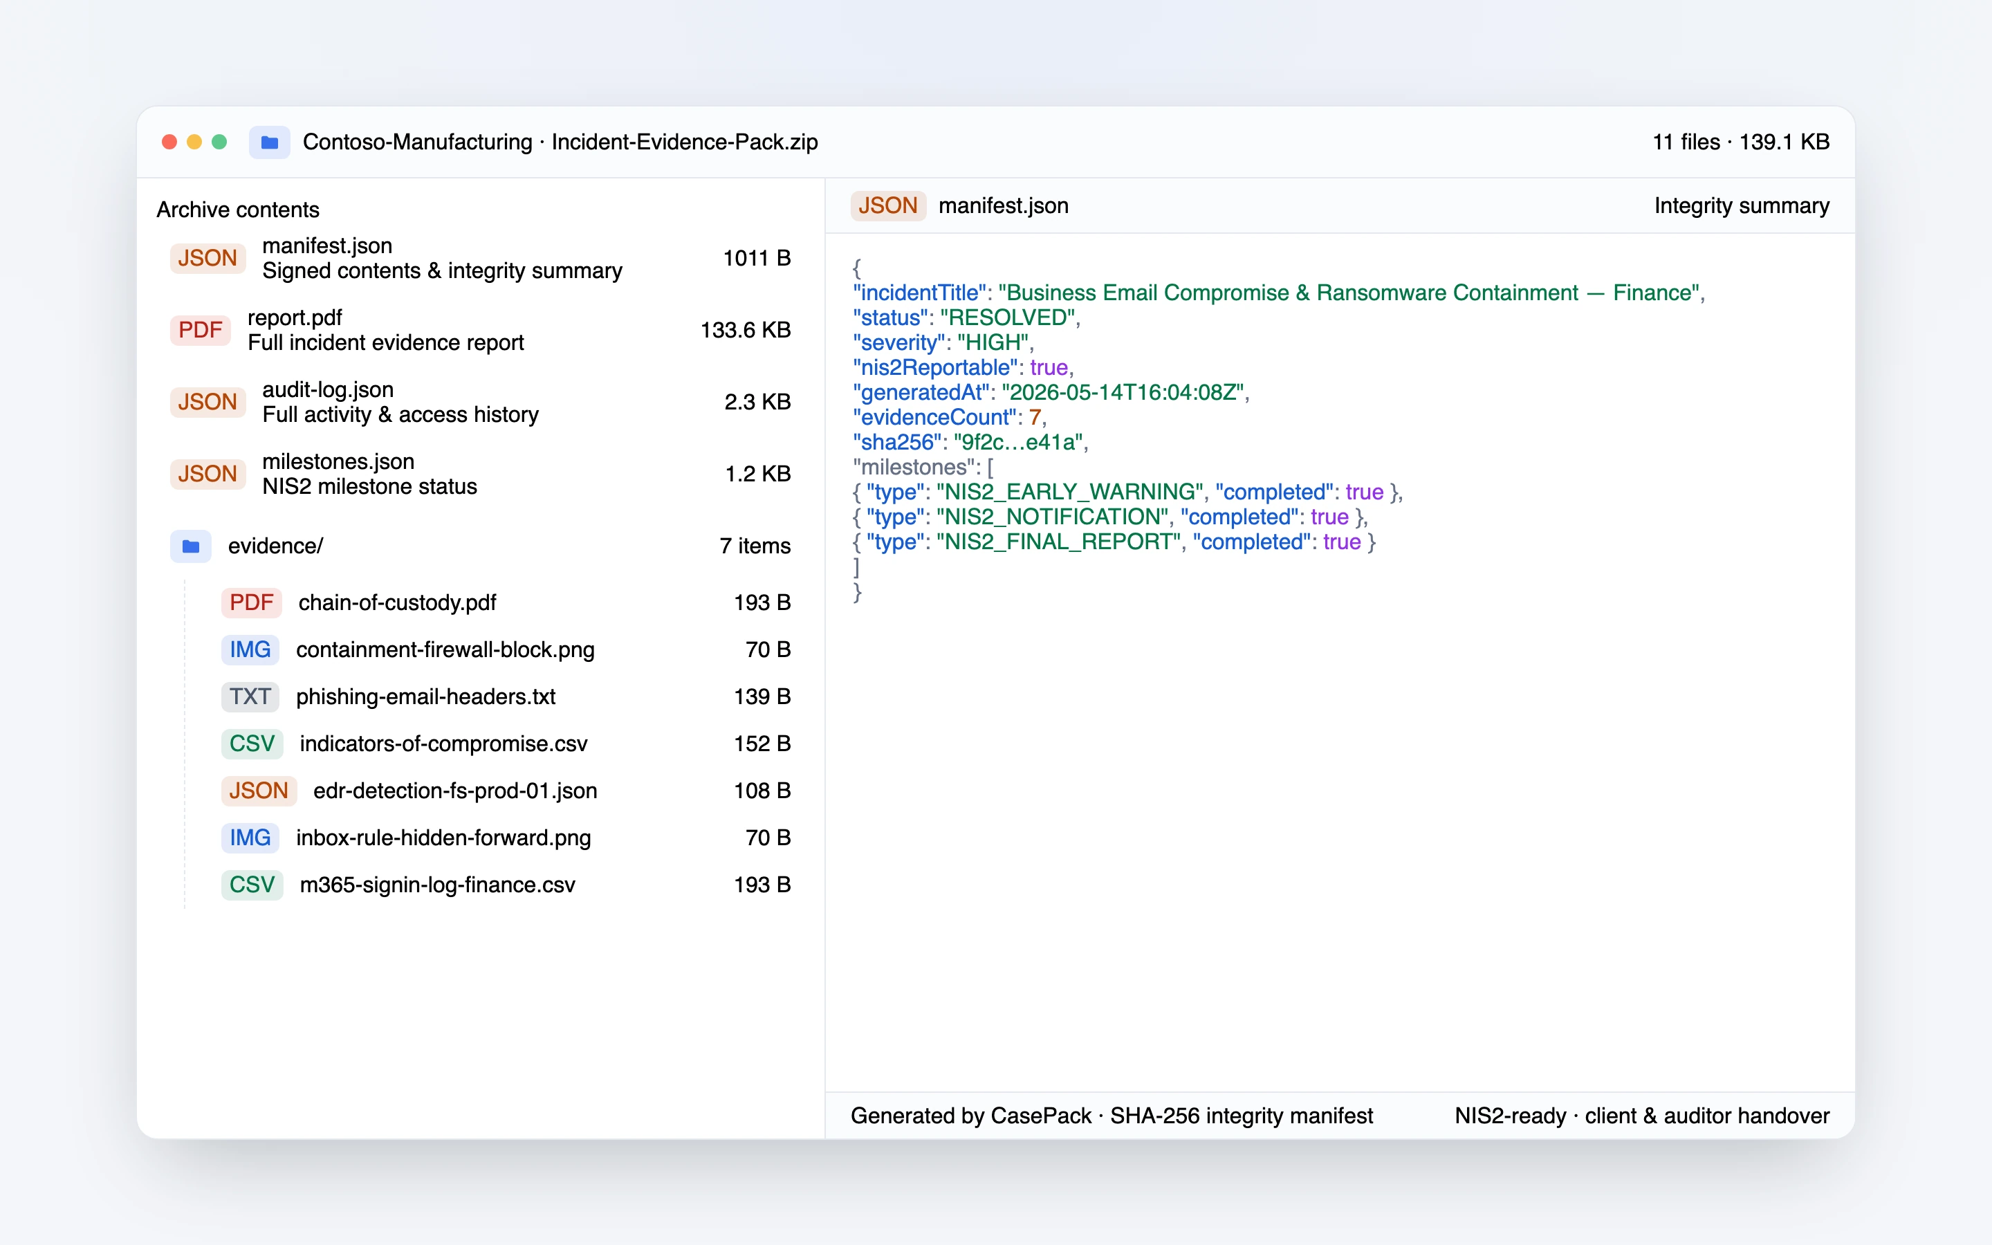Open edr-detection-fs-prod-01.json
Image resolution: width=1992 pixels, height=1245 pixels.
506,791
